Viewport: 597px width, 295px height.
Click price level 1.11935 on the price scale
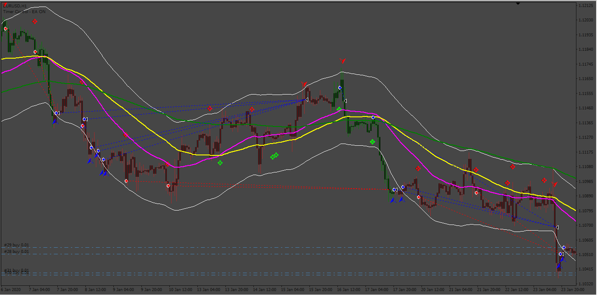[585, 35]
